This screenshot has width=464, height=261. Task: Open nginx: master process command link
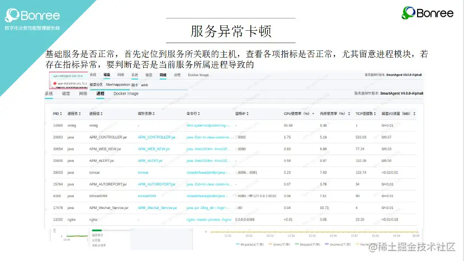click(209, 220)
